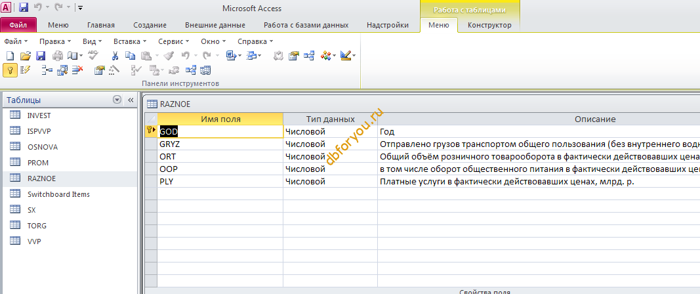The width and height of the screenshot is (700, 294).
Task: Open the Сервис dropdown menu
Action: pos(174,41)
